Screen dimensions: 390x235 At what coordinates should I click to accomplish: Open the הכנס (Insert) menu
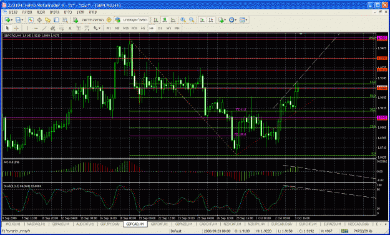tap(41, 12)
